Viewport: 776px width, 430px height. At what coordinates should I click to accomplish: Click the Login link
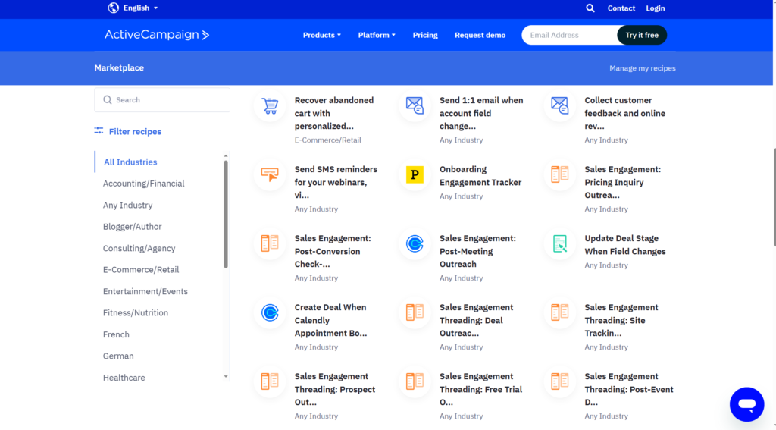pos(656,8)
